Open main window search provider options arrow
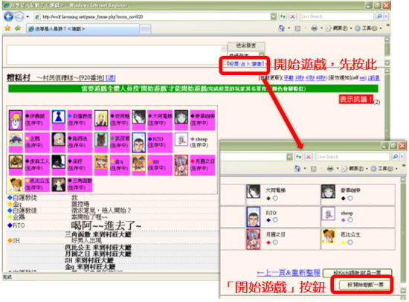This screenshot has height=302, width=409. click(386, 16)
